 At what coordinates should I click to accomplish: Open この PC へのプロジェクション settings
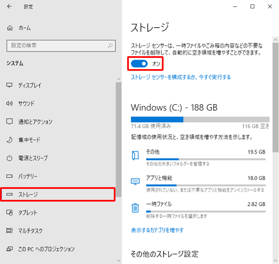pyautogui.click(x=57, y=249)
